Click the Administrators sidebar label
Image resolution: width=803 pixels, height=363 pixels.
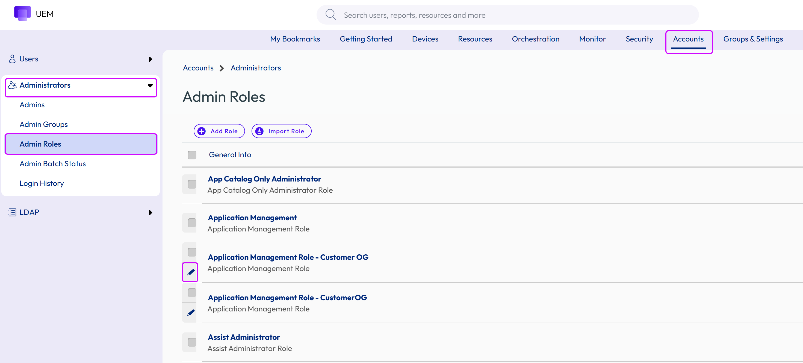pyautogui.click(x=45, y=85)
